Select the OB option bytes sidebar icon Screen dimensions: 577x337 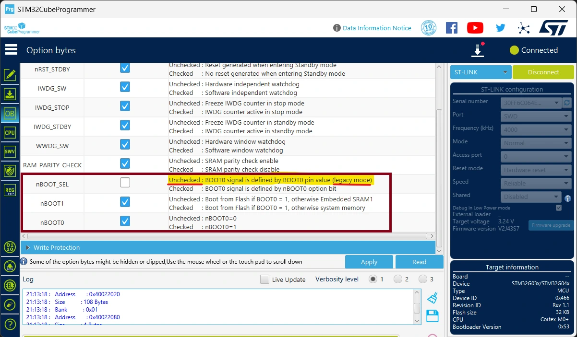[x=10, y=114]
